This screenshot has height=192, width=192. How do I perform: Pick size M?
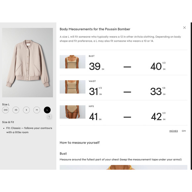37,110
